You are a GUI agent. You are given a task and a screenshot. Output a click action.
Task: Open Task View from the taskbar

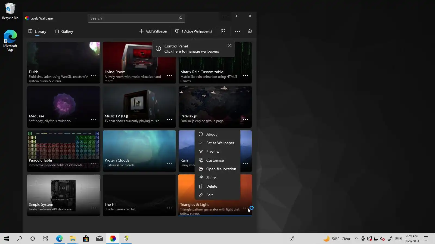pyautogui.click(x=46, y=239)
